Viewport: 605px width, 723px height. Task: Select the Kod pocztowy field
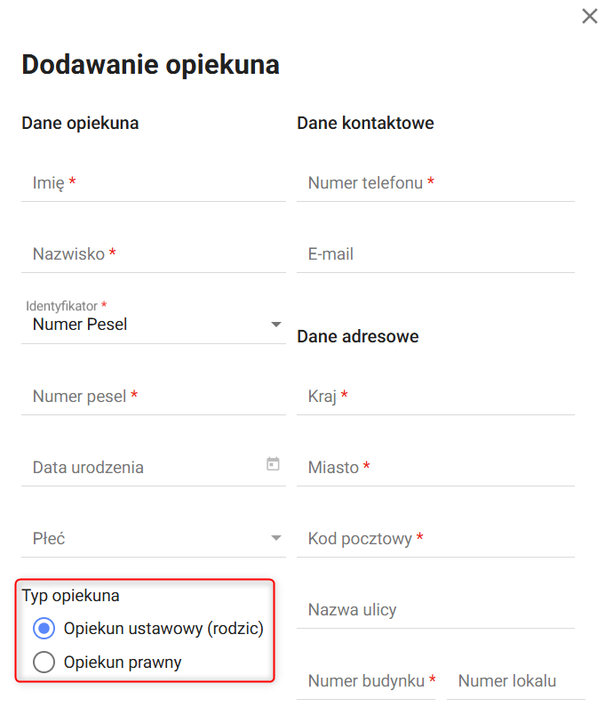tap(435, 539)
